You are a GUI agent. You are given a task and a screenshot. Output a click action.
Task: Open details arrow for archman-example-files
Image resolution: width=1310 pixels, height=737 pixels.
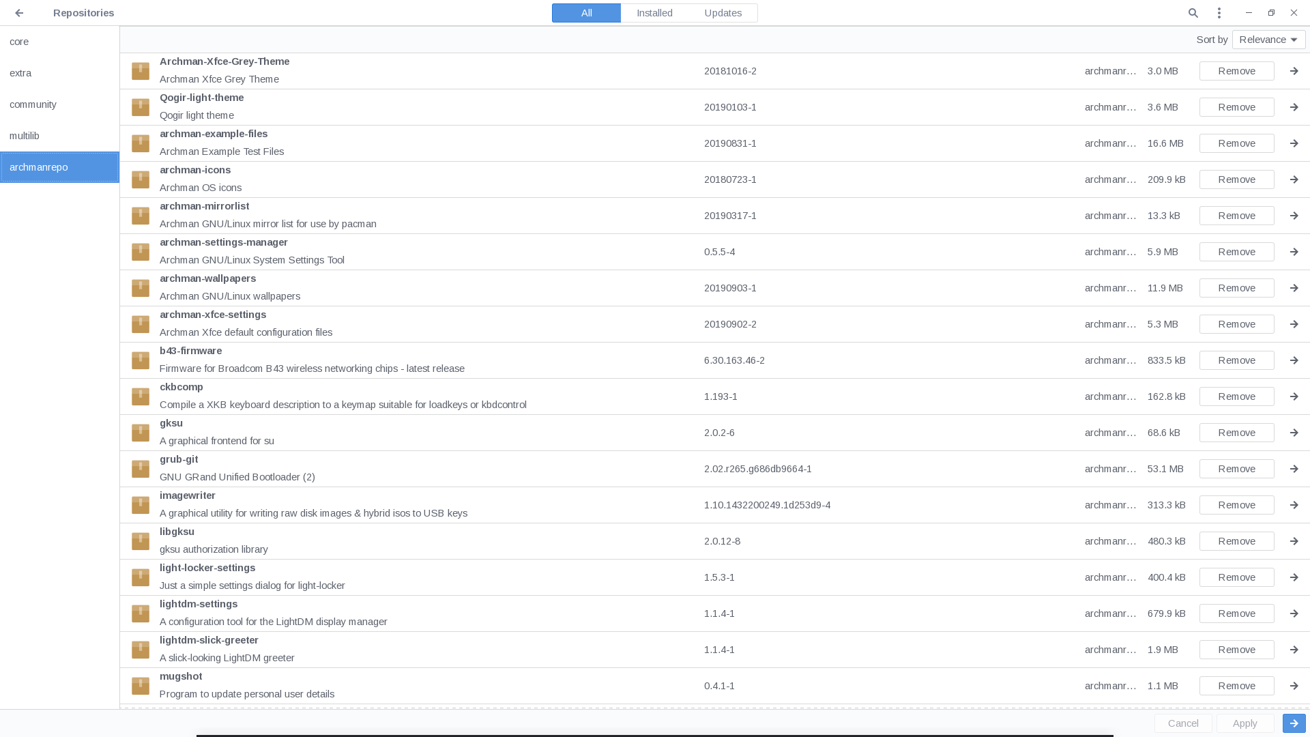coord(1294,143)
